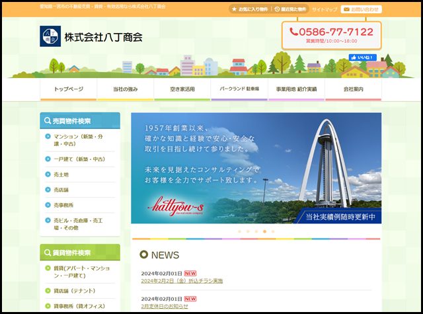The width and height of the screenshot is (423, 314).
Task: Open 事業用地 紹介実績 nav tab
Action: pyautogui.click(x=296, y=89)
